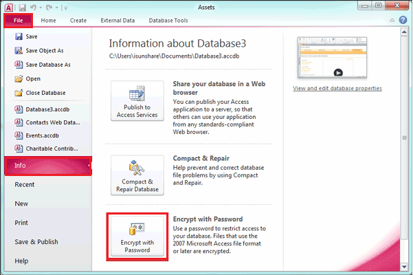Click the Save Object As icon
The image size is (413, 275).
[19, 50]
